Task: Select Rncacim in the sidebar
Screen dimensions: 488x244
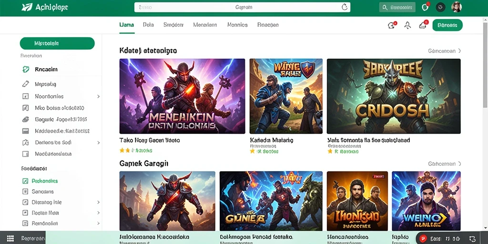Action: (x=46, y=70)
